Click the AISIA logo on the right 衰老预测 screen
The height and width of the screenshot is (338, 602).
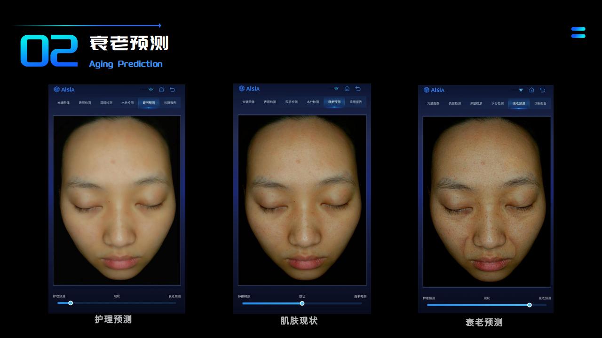point(434,90)
